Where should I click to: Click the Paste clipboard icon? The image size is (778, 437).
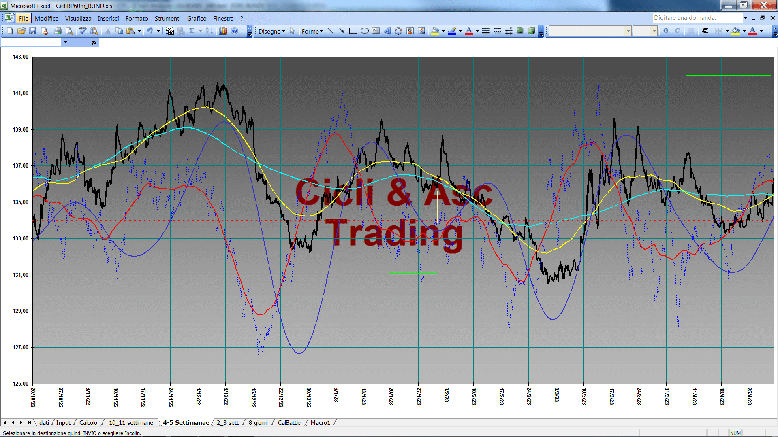point(130,31)
